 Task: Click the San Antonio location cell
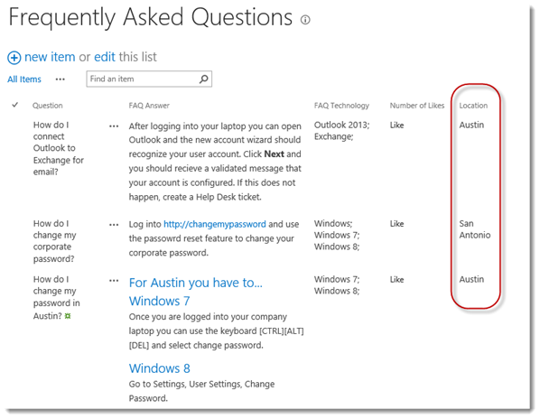coord(475,229)
